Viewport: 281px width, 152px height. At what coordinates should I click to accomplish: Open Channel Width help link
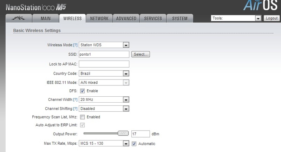tap(75, 100)
